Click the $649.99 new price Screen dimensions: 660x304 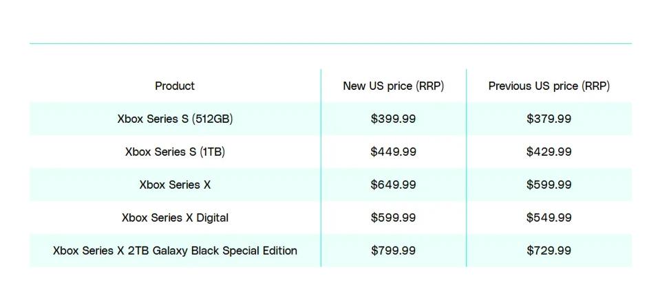[x=393, y=185]
